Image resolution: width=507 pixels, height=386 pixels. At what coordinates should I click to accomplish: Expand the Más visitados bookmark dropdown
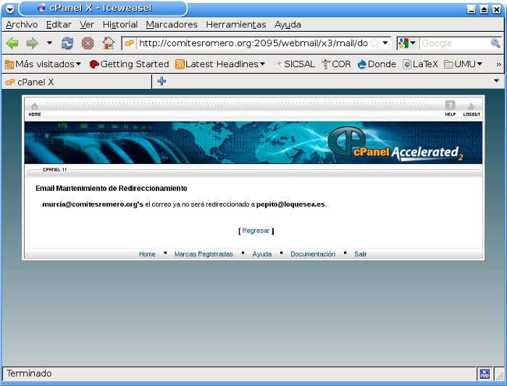[43, 64]
